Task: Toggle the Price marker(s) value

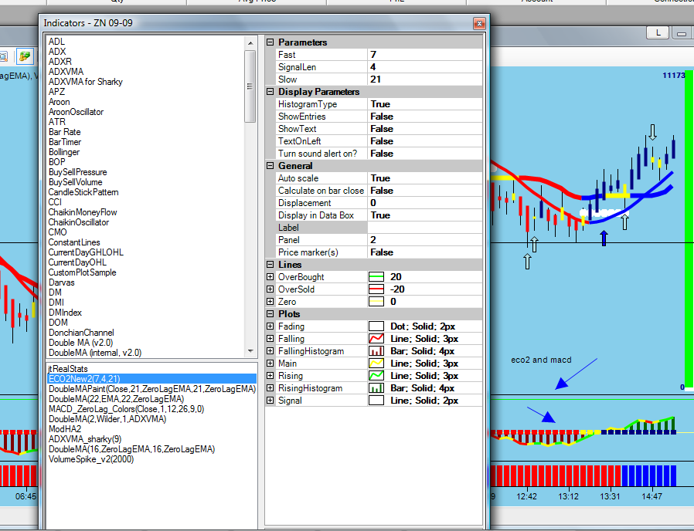Action: coord(425,252)
